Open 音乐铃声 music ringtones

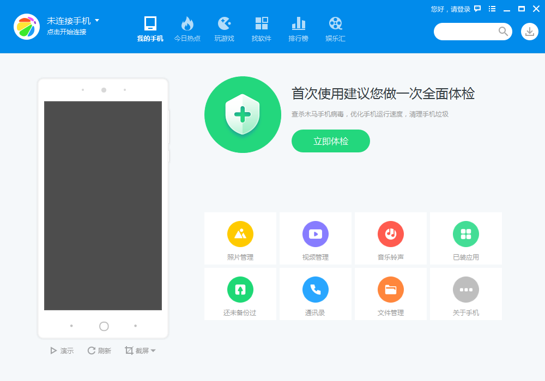click(391, 238)
